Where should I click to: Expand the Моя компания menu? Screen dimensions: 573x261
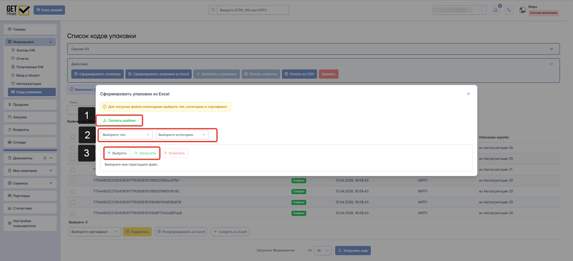click(x=30, y=171)
